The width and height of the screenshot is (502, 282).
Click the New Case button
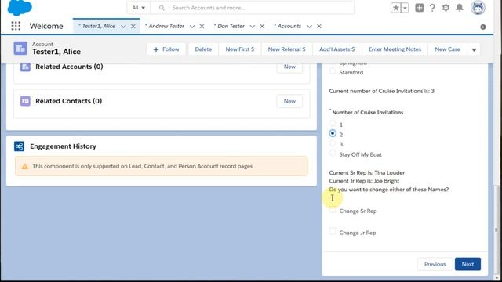click(448, 49)
